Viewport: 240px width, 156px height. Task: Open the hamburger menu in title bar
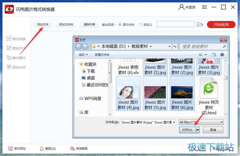[x=204, y=7]
